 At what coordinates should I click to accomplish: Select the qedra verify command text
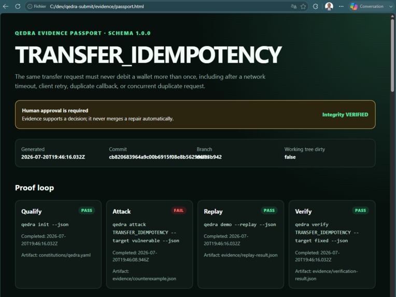327,232
